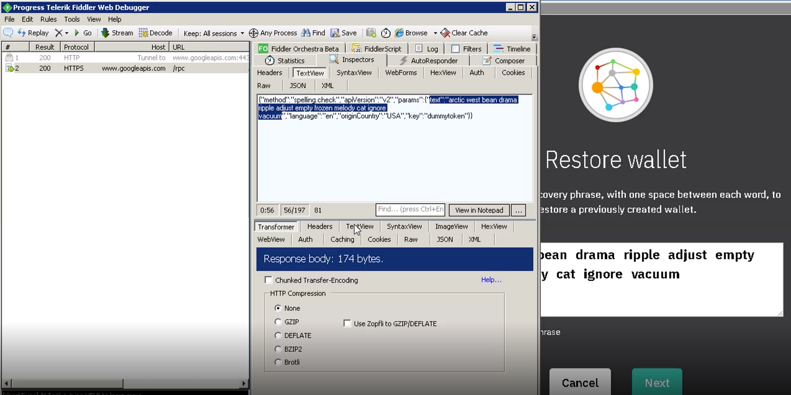791x395 pixels.
Task: Select the None compression radio button
Action: point(278,308)
